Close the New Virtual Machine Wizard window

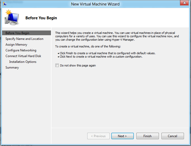tap(184, 4)
